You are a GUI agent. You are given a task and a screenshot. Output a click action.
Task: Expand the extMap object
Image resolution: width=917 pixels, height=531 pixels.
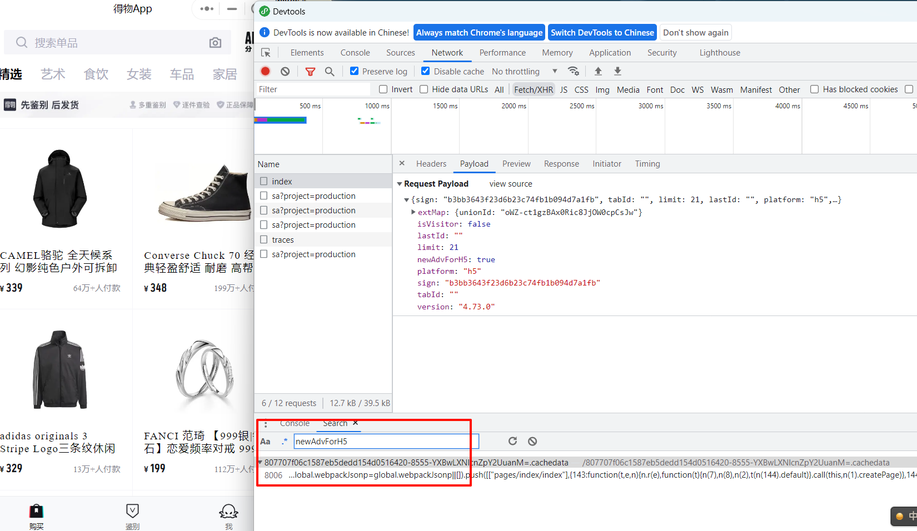click(413, 212)
